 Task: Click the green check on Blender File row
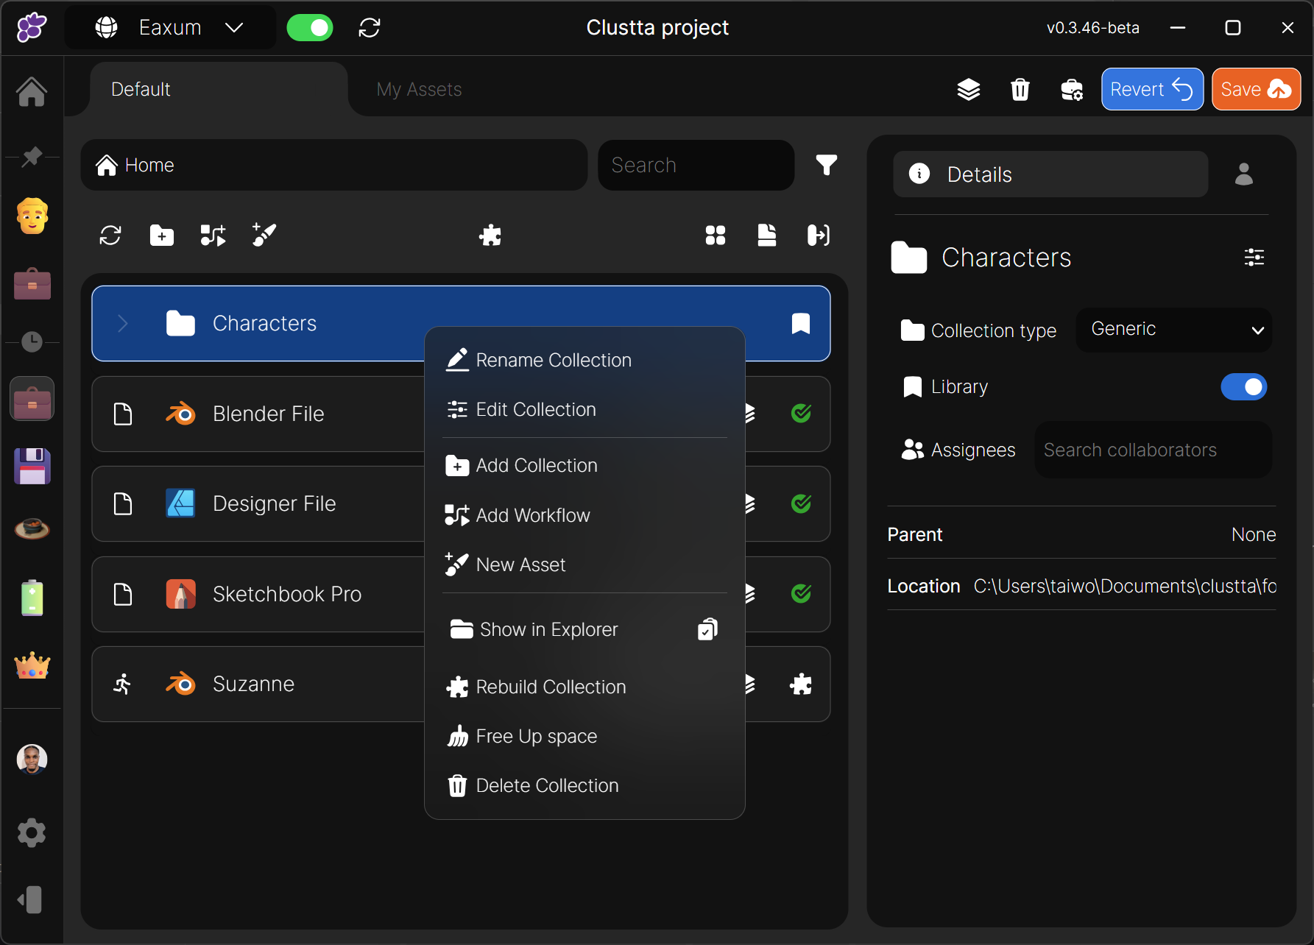[801, 414]
